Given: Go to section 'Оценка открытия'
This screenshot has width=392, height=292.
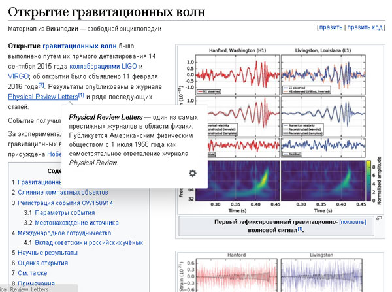Looking at the screenshot, I should pyautogui.click(x=42, y=263).
